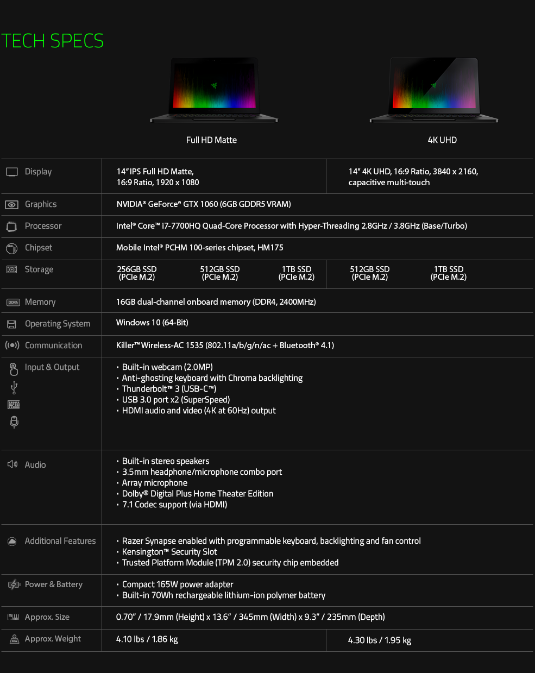Click the 4K UHD laptop image
This screenshot has width=535, height=673.
pyautogui.click(x=433, y=90)
